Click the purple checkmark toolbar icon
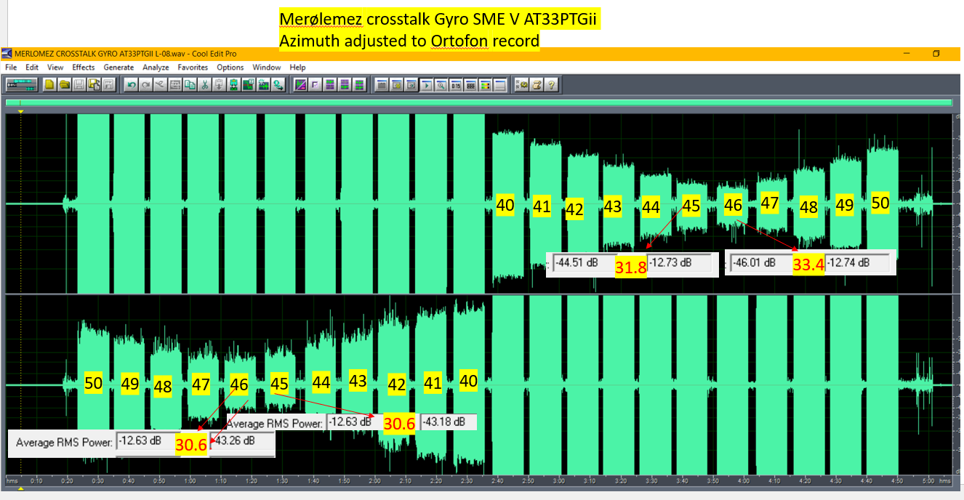 [x=315, y=85]
